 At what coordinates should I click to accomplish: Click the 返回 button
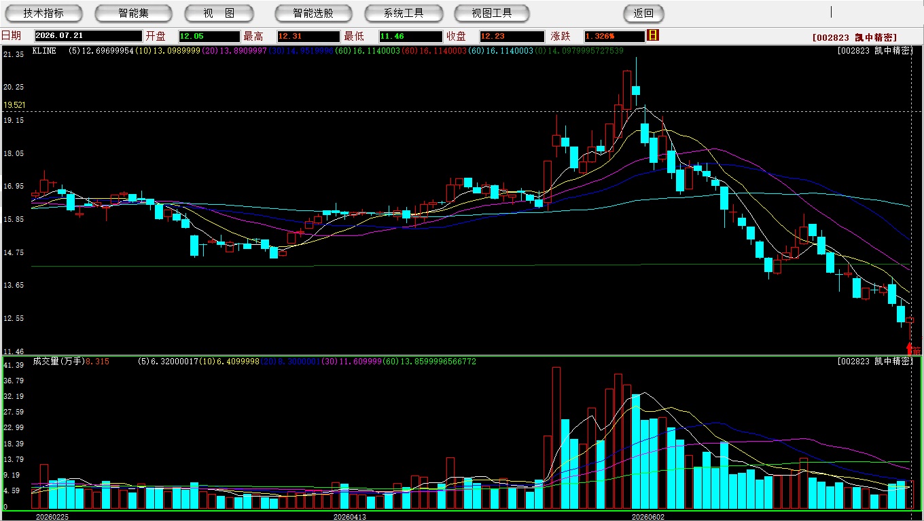[643, 13]
